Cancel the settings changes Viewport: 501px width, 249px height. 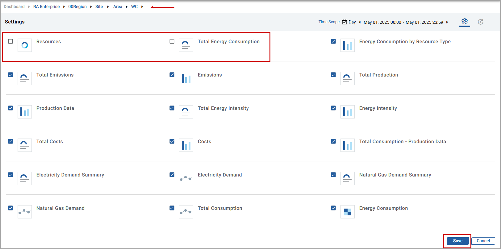(483, 241)
